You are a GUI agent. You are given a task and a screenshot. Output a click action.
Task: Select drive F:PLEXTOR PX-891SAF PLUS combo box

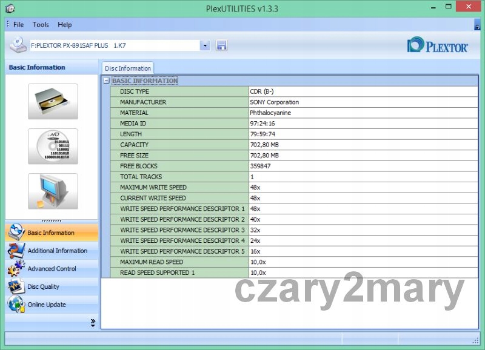pyautogui.click(x=120, y=46)
